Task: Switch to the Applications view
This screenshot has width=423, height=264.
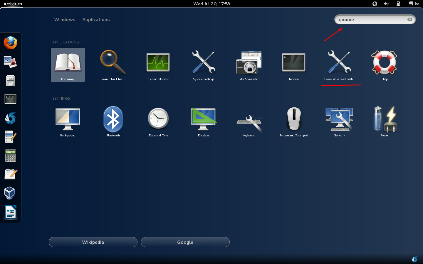Action: (96, 20)
